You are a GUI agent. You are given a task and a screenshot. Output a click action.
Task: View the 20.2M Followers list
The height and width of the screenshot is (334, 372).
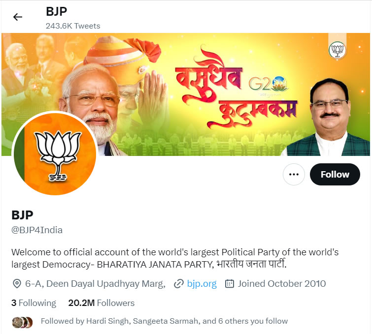pyautogui.click(x=101, y=303)
